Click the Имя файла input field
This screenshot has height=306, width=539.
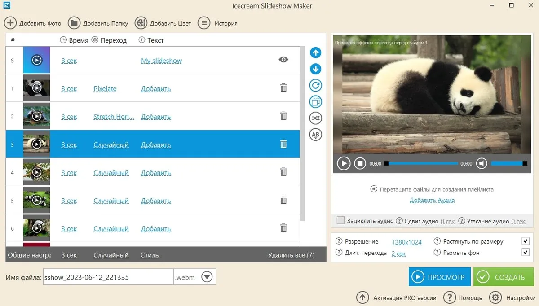(x=108, y=277)
